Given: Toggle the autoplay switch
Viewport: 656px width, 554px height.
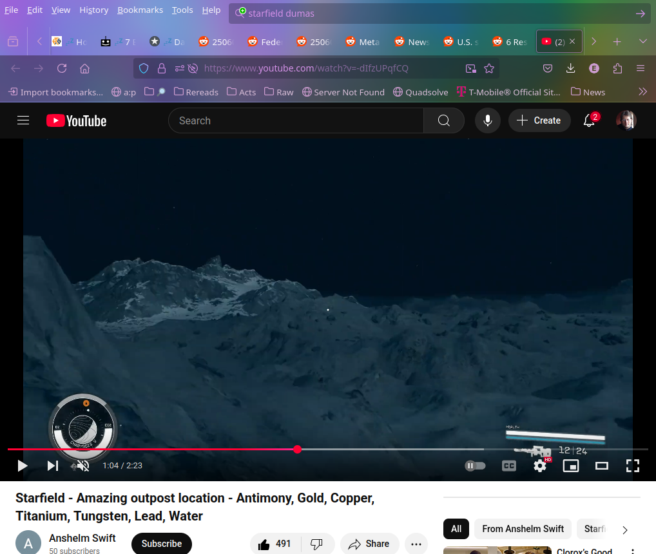Looking at the screenshot, I should click(476, 466).
